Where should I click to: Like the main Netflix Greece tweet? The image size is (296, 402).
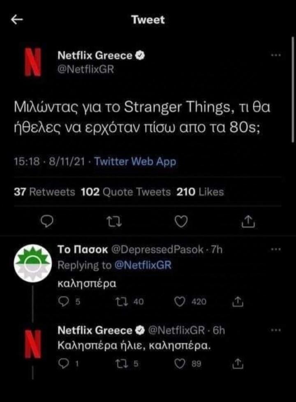coord(181,222)
